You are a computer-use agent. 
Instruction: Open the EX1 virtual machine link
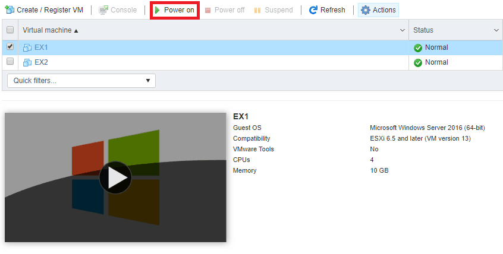coord(41,47)
